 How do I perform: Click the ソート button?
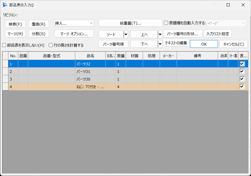click(x=111, y=34)
